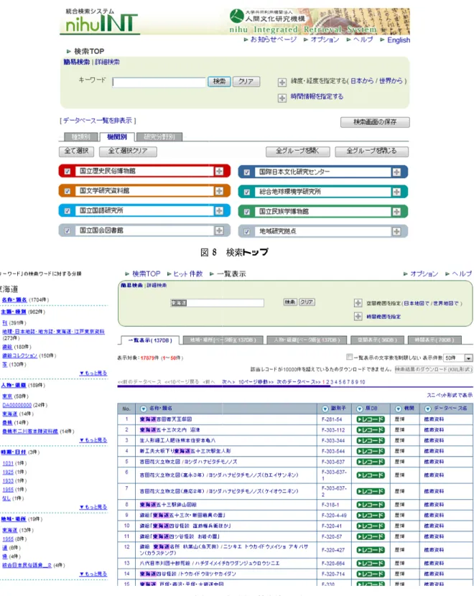Sort by 原DB column arrow icon
Screen dimensions: 474x596
(x=360, y=409)
